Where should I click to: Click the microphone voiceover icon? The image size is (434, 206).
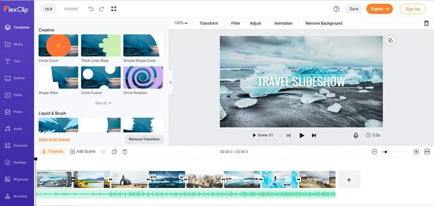coord(356,135)
